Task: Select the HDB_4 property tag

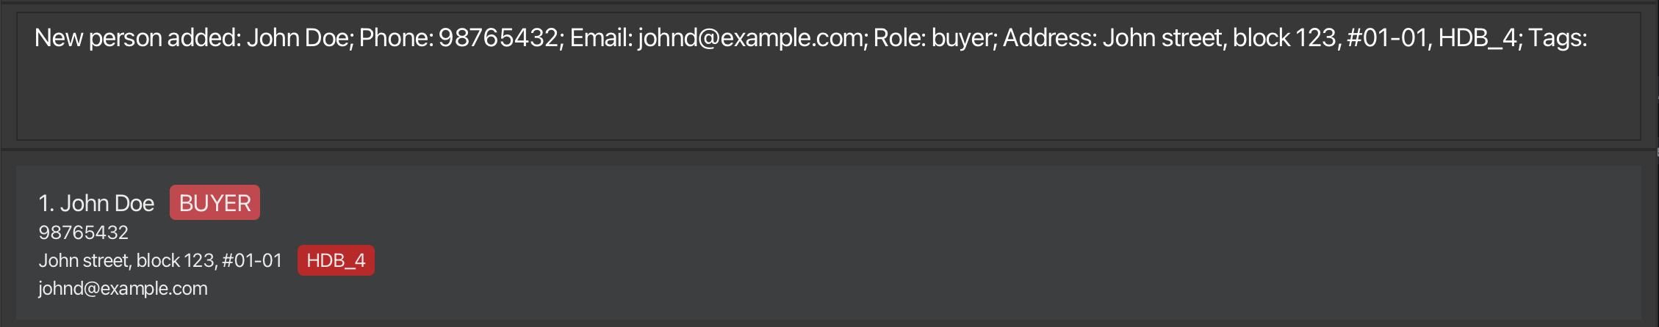Action: coord(336,260)
